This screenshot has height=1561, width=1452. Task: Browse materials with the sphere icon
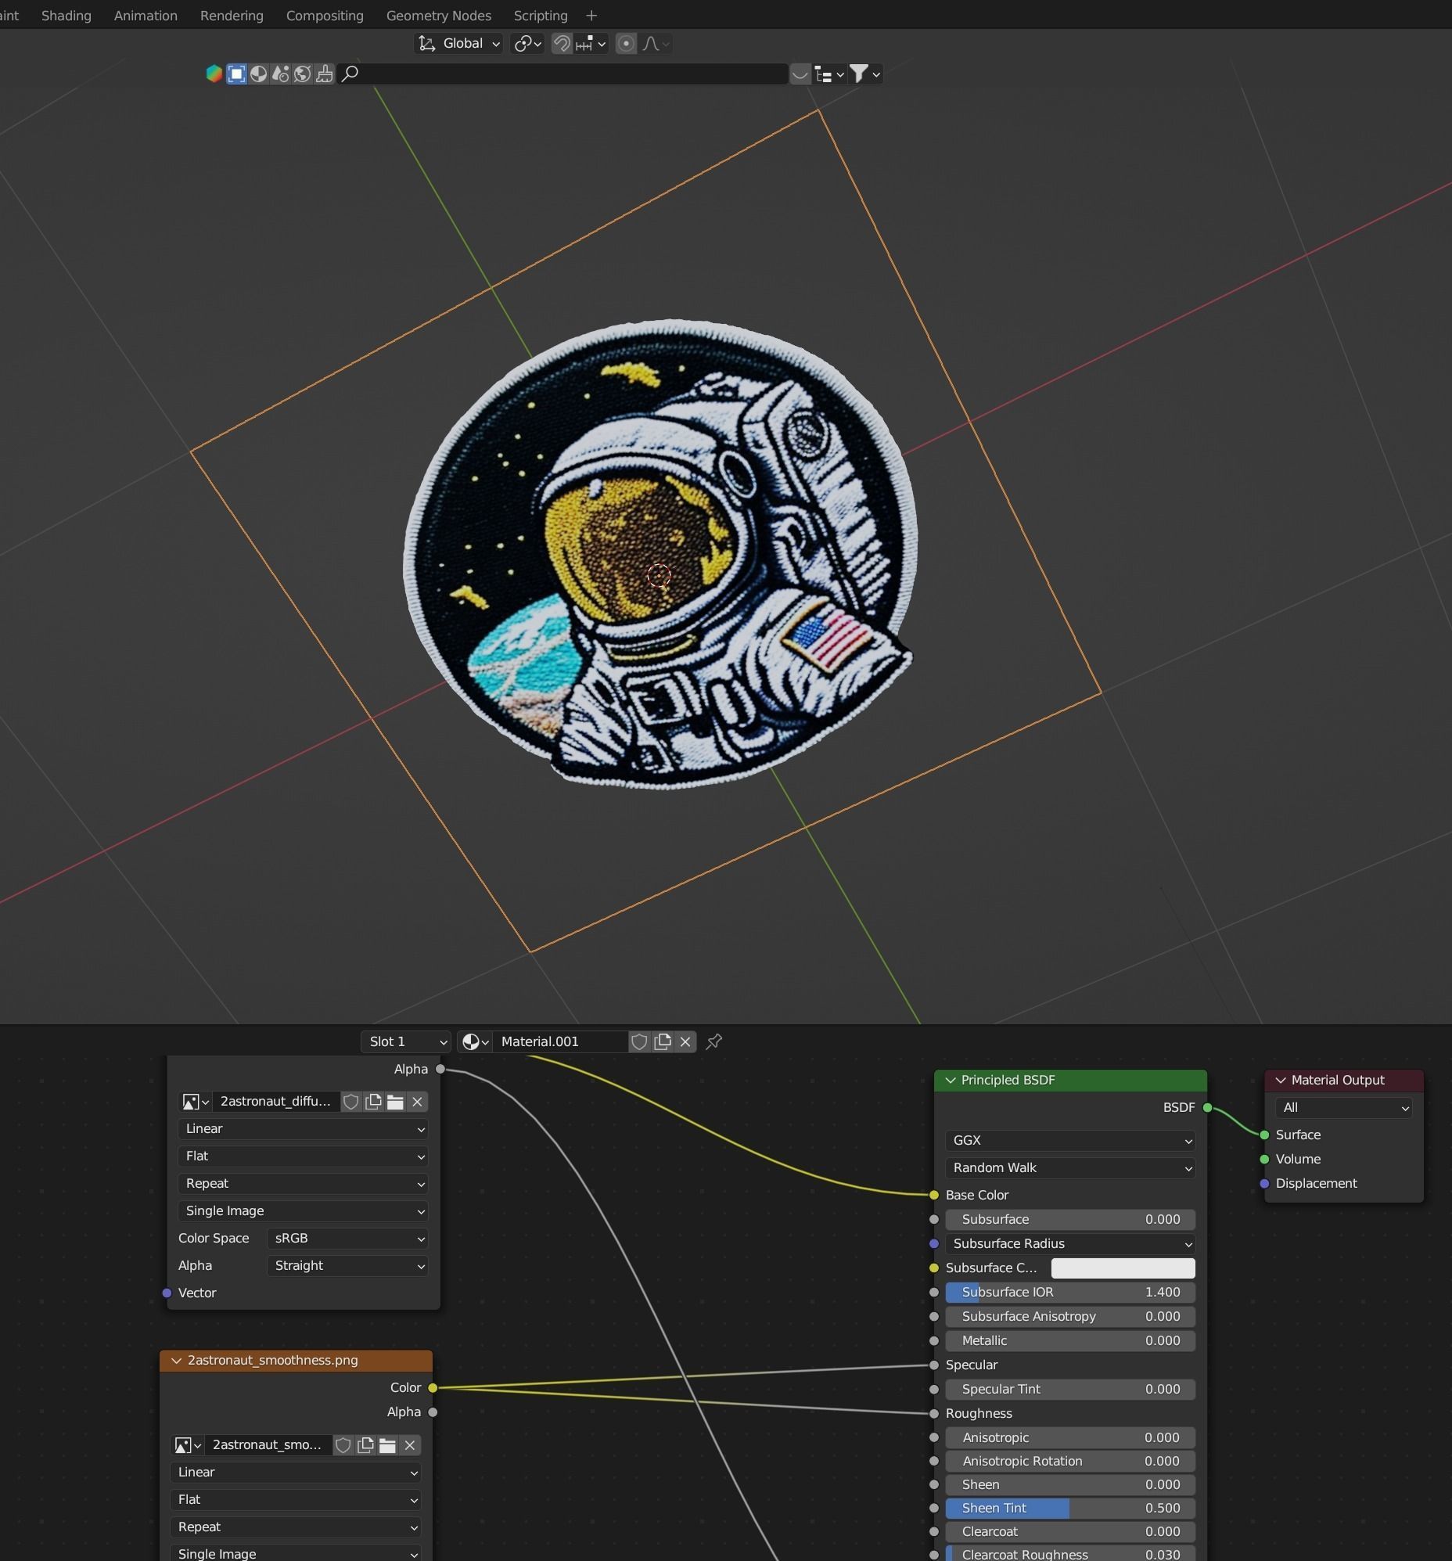click(475, 1041)
